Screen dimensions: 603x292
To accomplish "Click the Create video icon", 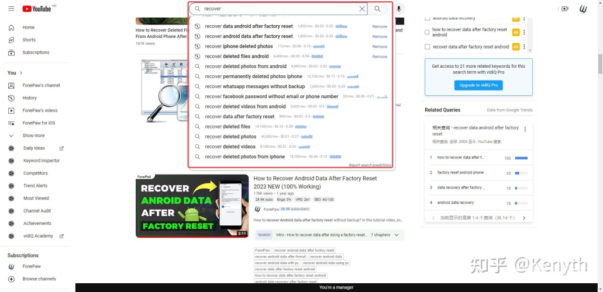I will pos(564,9).
